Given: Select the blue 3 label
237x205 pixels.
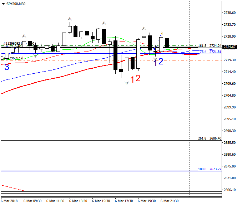Looking at the screenshot, I should 7,67.
